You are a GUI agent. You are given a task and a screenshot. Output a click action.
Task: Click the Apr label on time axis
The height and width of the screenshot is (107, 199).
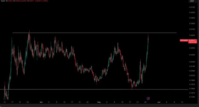tap(41, 102)
